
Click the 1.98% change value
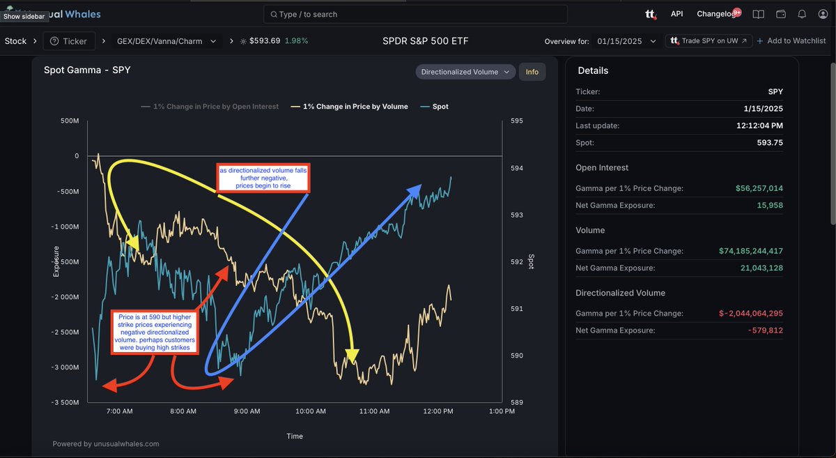[296, 41]
